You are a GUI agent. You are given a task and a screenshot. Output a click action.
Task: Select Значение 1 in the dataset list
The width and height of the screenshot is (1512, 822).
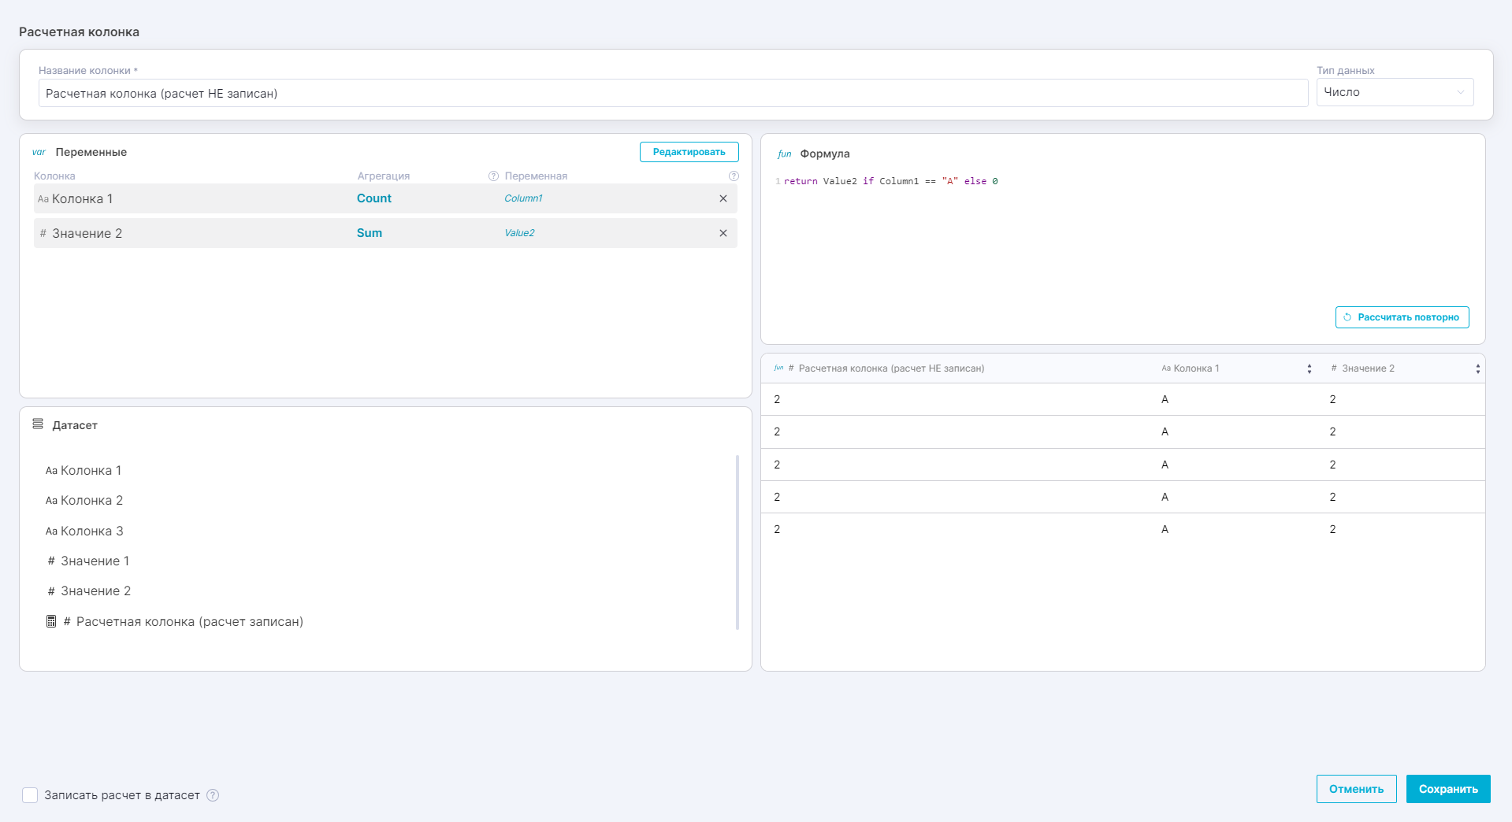pyautogui.click(x=95, y=561)
